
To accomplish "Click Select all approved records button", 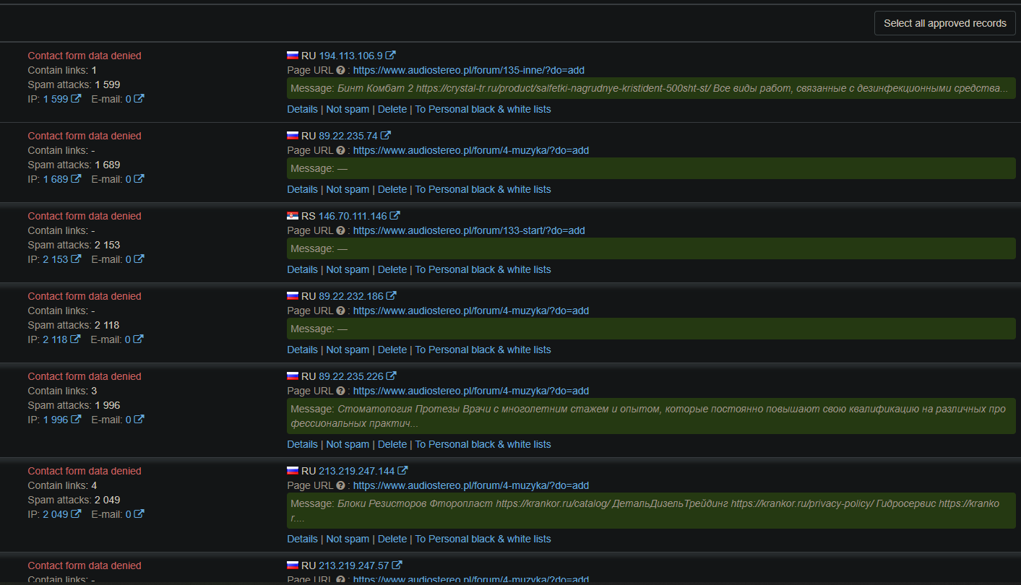I will (944, 23).
